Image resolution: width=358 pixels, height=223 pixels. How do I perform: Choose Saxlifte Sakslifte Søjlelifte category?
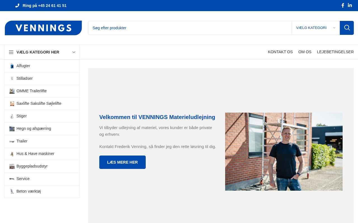(x=42, y=104)
